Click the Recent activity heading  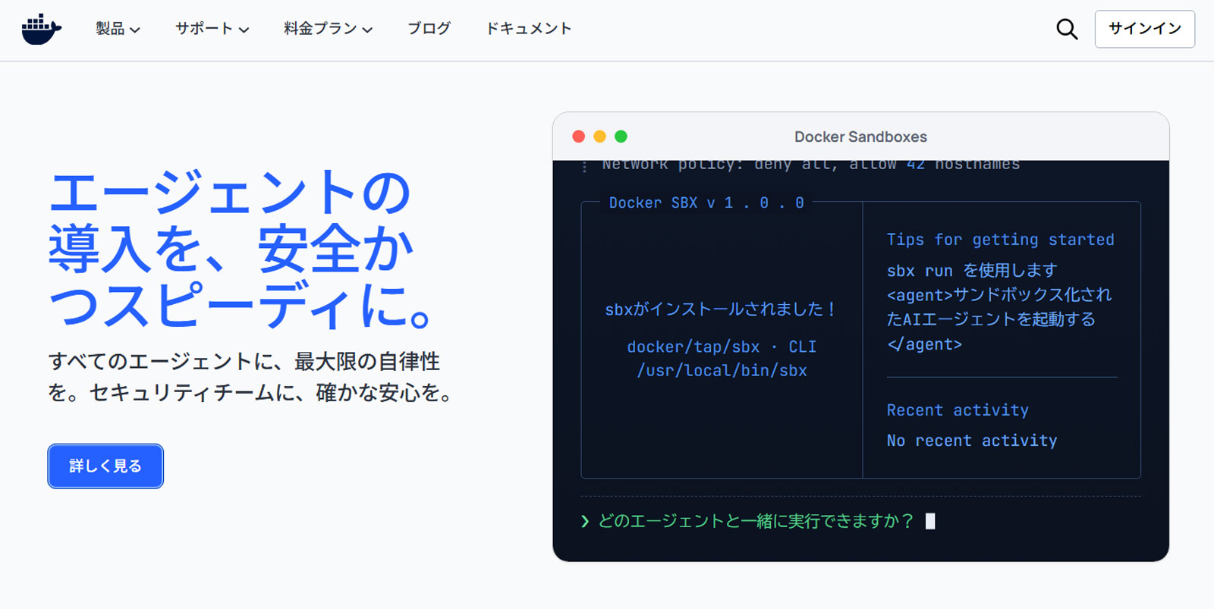coord(958,410)
